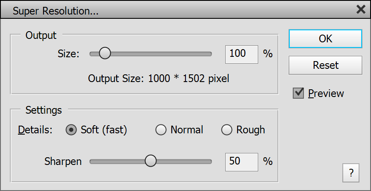
Task: Click the Super Resolution title bar text
Action: click(56, 11)
